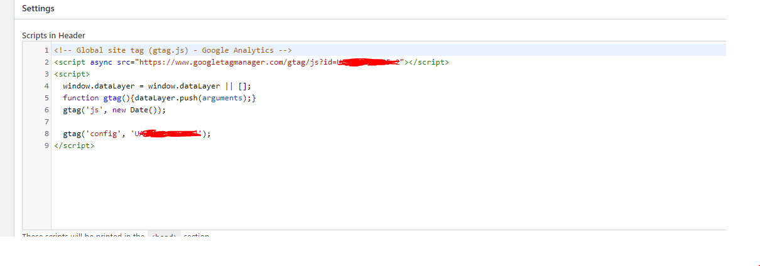This screenshot has height=266, width=760.
Task: Click line number 1 in the gutter
Action: click(47, 50)
